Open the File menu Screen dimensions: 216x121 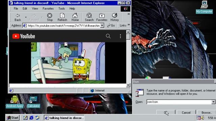click(16, 8)
